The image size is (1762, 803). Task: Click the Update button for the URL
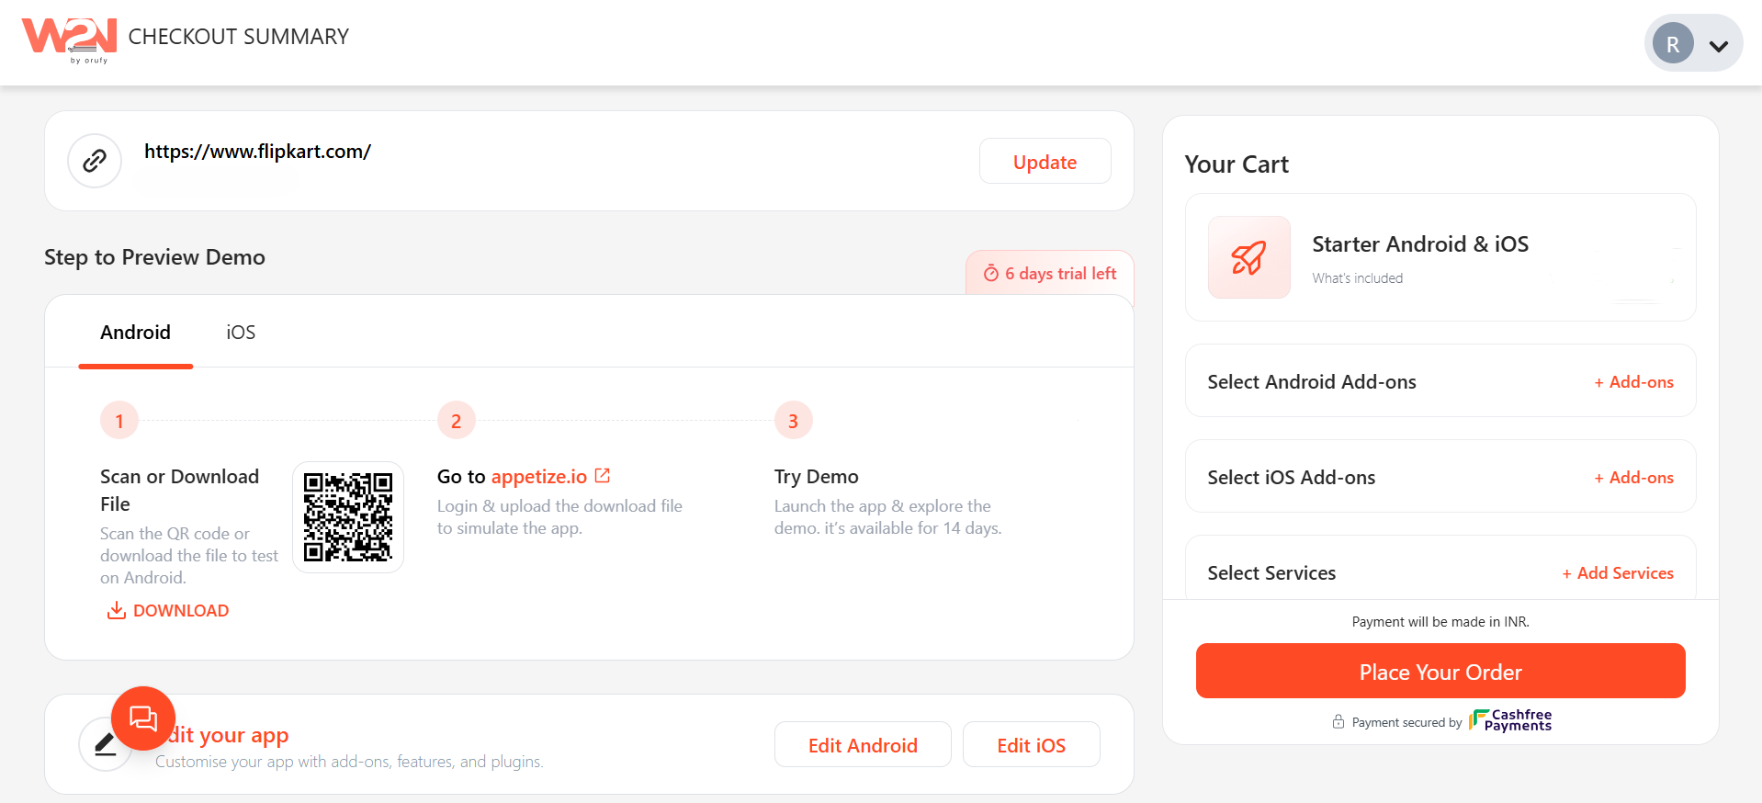point(1045,161)
